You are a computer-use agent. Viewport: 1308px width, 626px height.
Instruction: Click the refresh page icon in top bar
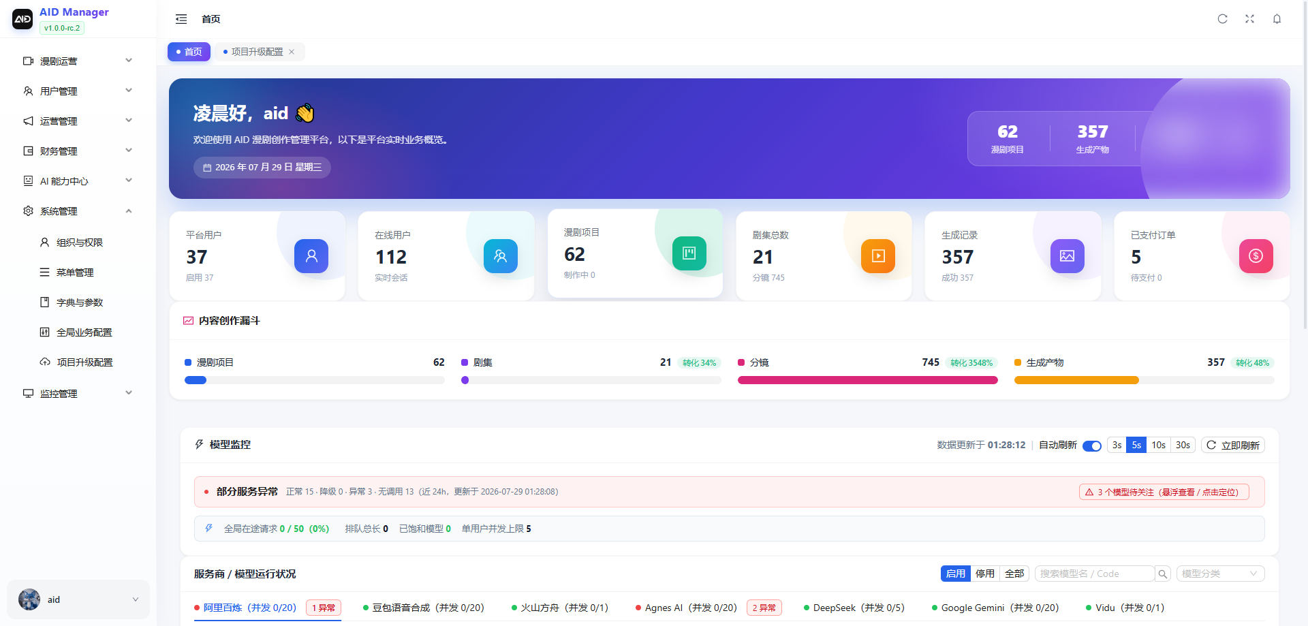pyautogui.click(x=1223, y=19)
